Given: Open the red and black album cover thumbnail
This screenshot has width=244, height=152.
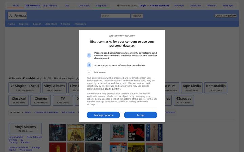Looking at the screenshot, I should point(136,132).
